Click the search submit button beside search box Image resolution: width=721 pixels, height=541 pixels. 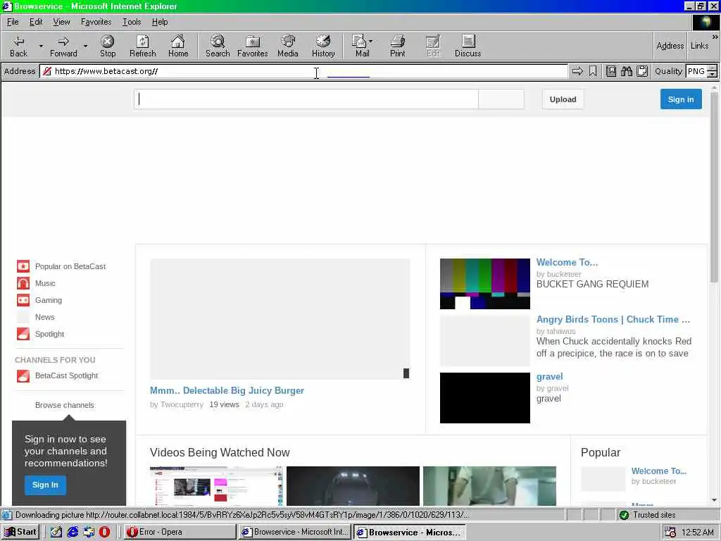click(x=501, y=99)
